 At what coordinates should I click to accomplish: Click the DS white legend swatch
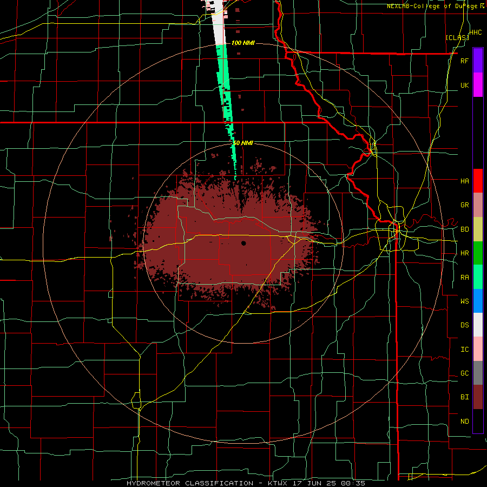(478, 325)
